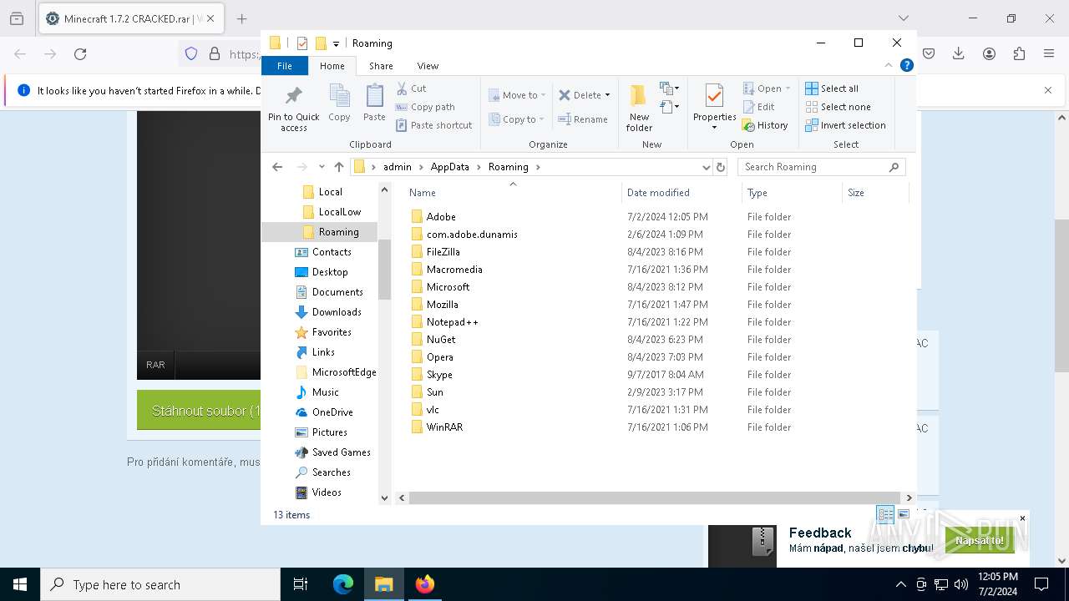Pin folder to Quick access
The height and width of the screenshot is (601, 1069).
pos(293,108)
